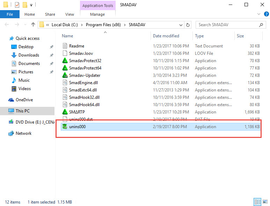The height and width of the screenshot is (206, 270).
Task: Select the Smadav-Updater application icon
Action: click(65, 75)
